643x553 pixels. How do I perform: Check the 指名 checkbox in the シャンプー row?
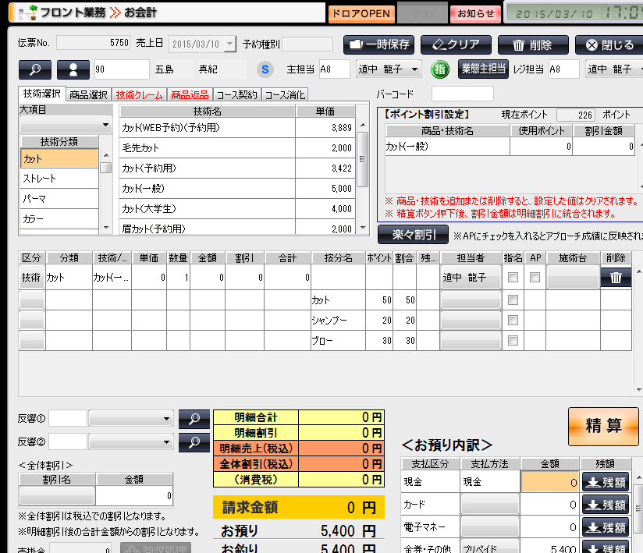513,320
